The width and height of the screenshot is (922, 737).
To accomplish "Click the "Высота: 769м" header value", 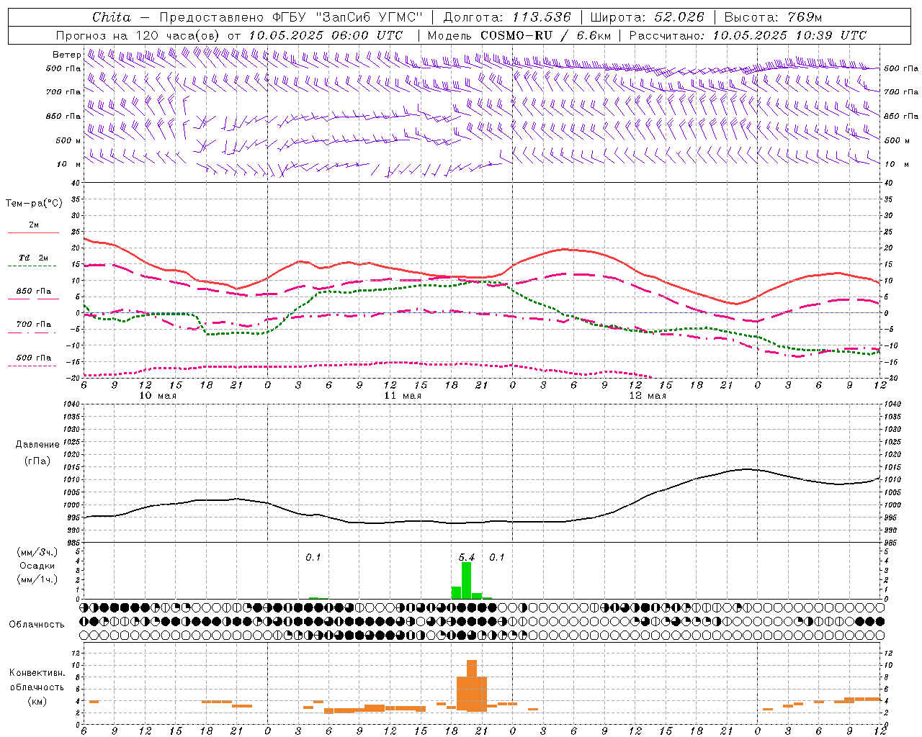I will click(773, 17).
